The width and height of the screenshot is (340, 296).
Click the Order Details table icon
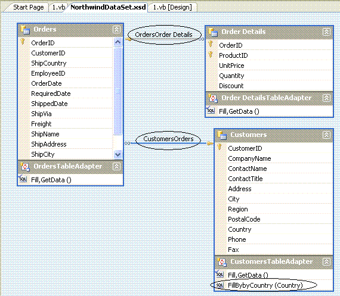tap(213, 32)
